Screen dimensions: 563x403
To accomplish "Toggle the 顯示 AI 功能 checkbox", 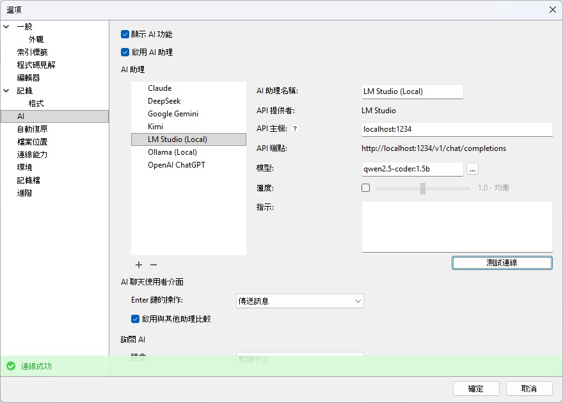I will click(x=125, y=35).
